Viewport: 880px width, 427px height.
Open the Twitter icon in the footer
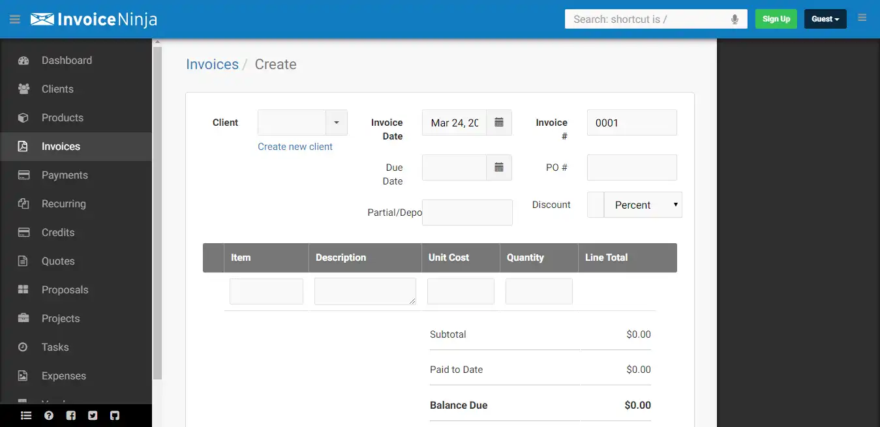(x=93, y=415)
